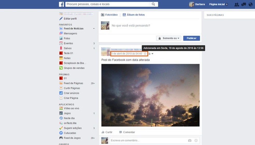
Task: Click the Salvos bookmark icon
Action: pos(61,48)
